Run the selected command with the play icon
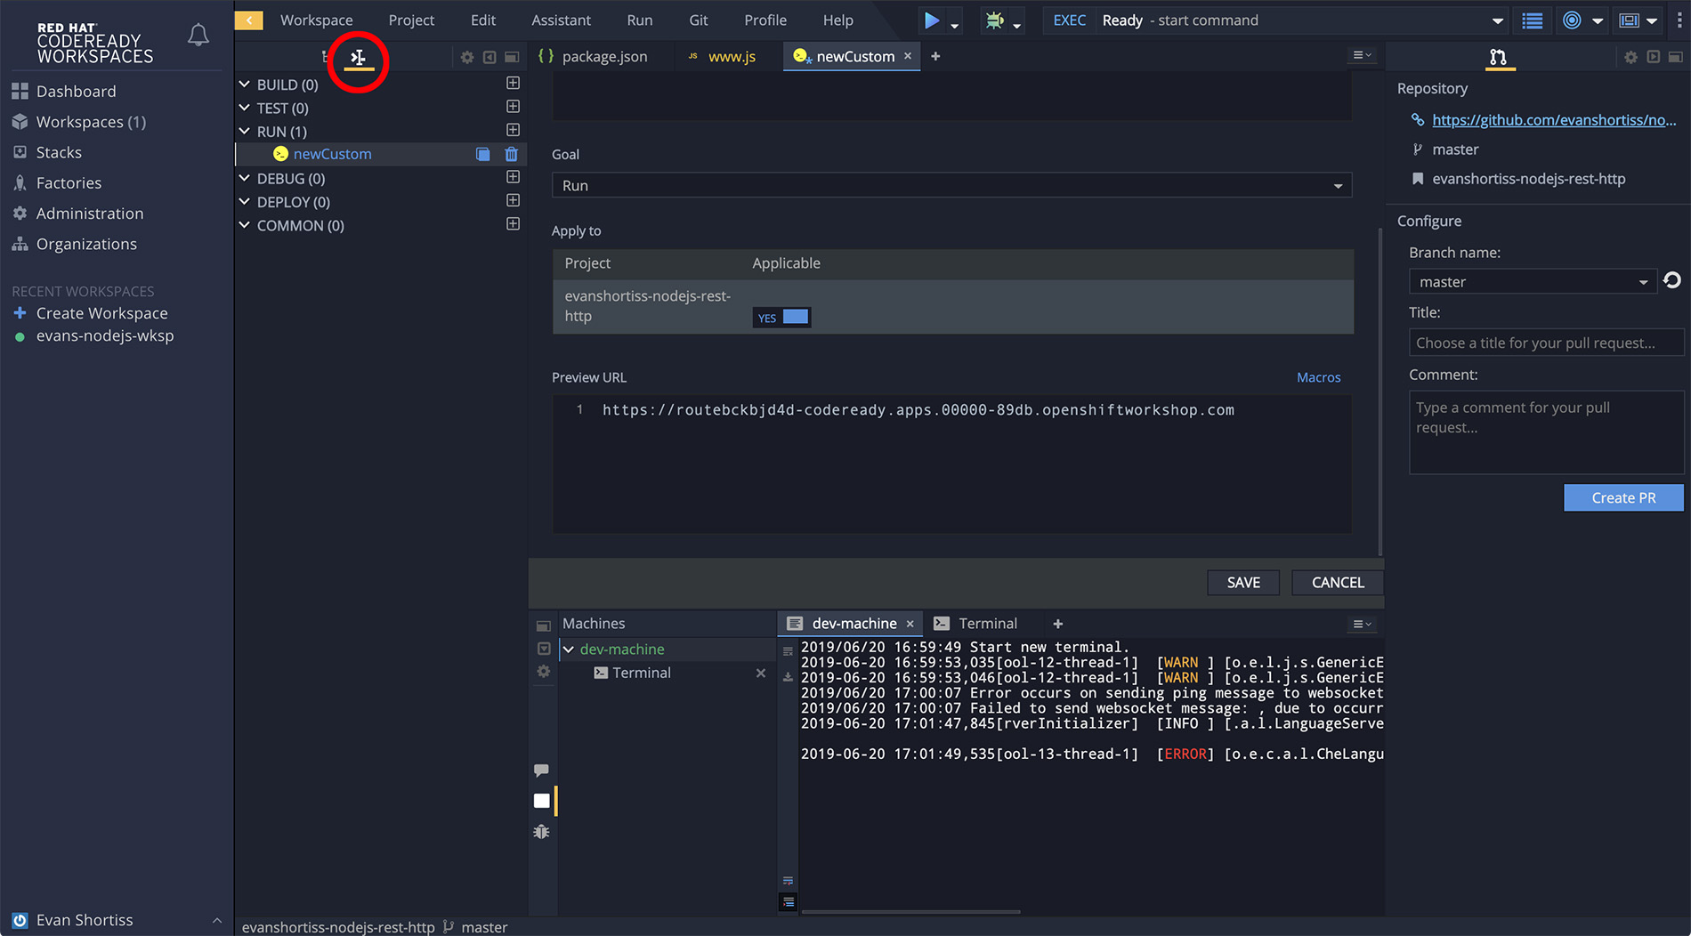The height and width of the screenshot is (936, 1691). point(931,20)
